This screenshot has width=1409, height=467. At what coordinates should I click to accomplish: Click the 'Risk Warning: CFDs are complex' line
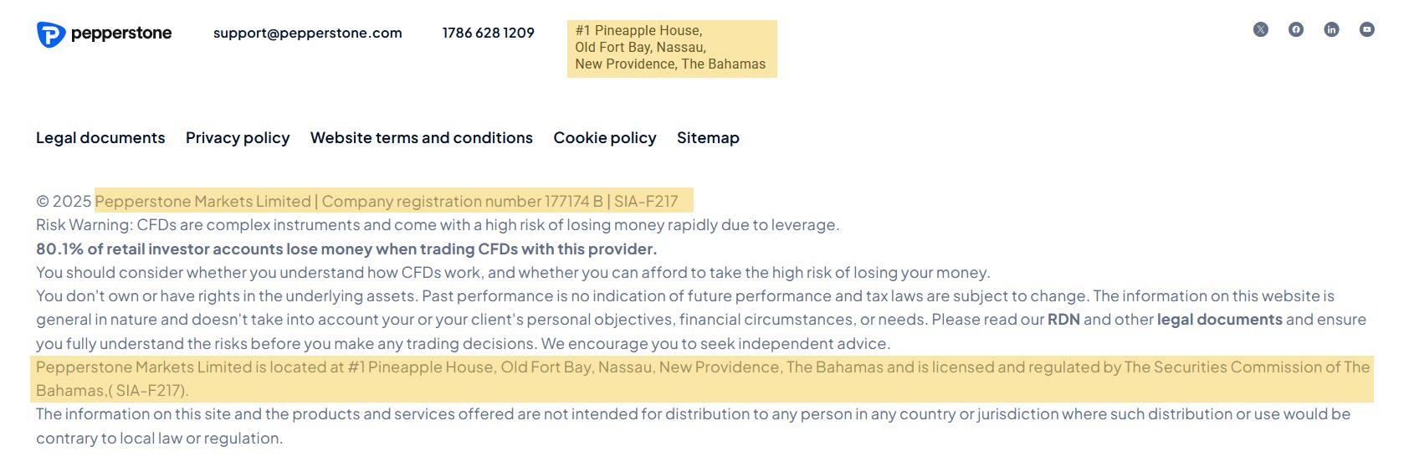pos(437,225)
